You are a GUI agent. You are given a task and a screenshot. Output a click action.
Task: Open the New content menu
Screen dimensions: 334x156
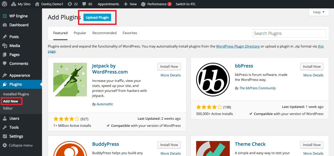click(130, 4)
